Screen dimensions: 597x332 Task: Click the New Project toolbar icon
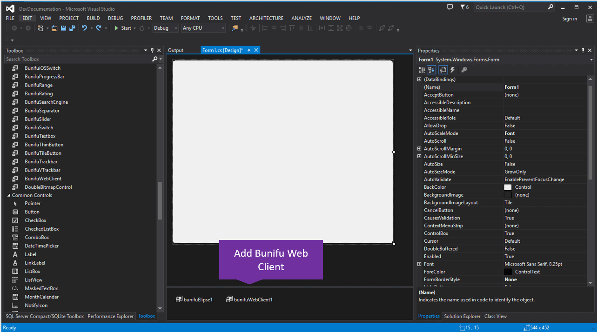tap(40, 28)
